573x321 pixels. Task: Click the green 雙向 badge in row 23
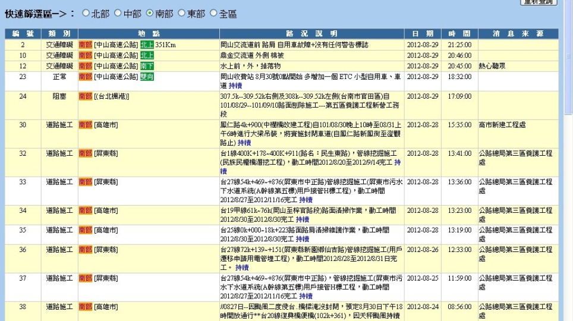coord(147,77)
